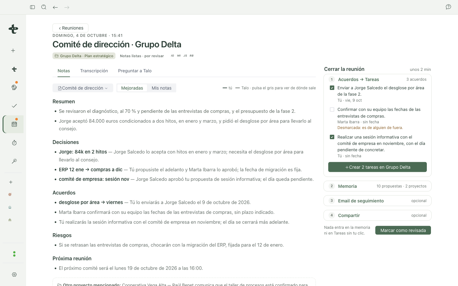Screen dimensions: 458x286
Task: Go back to Reuniones
Action: tap(70, 28)
